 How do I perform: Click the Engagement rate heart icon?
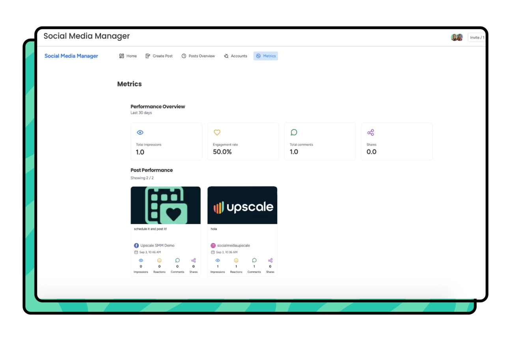(217, 133)
